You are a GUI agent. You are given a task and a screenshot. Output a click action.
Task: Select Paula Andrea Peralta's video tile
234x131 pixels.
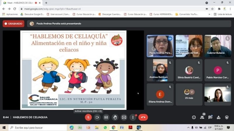tap(160, 46)
